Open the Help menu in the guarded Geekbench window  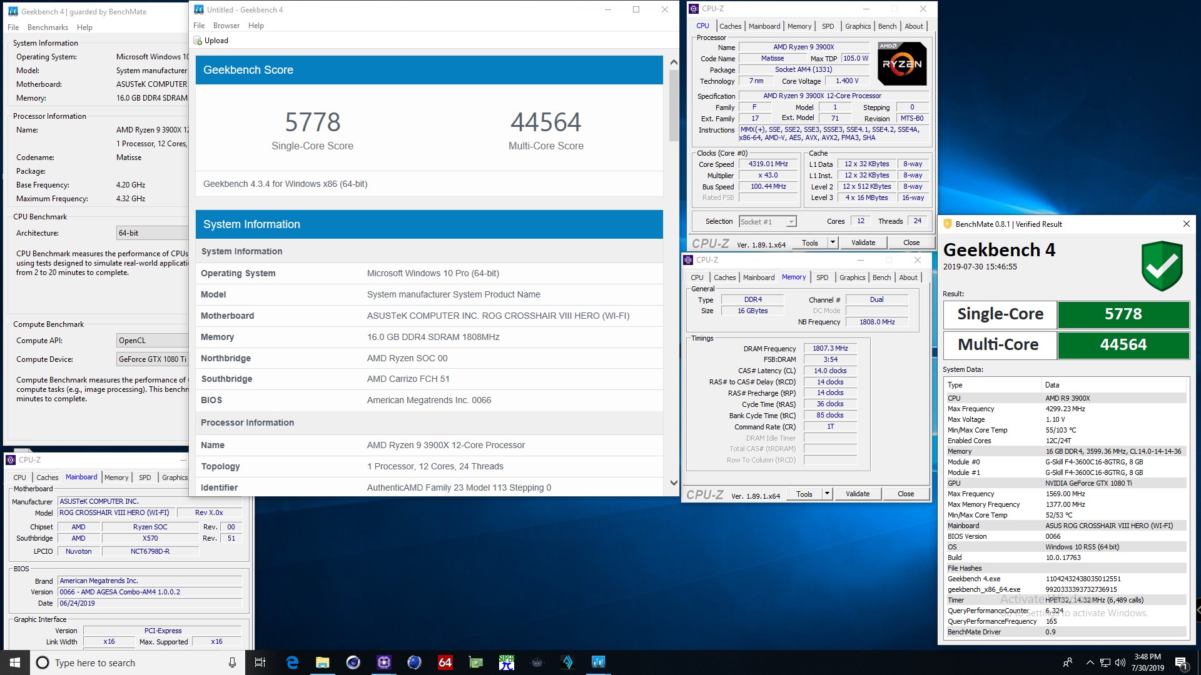pos(84,27)
